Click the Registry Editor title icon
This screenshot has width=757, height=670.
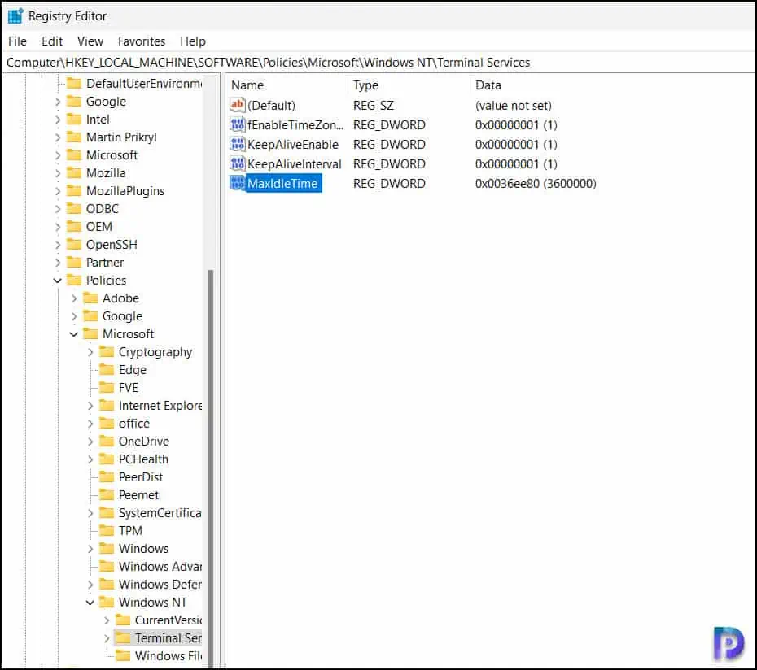[15, 16]
